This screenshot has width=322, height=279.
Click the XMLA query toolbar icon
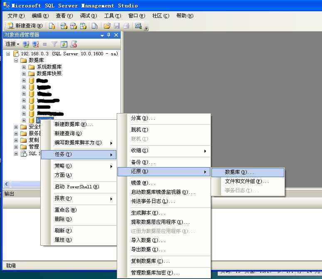[83, 26]
